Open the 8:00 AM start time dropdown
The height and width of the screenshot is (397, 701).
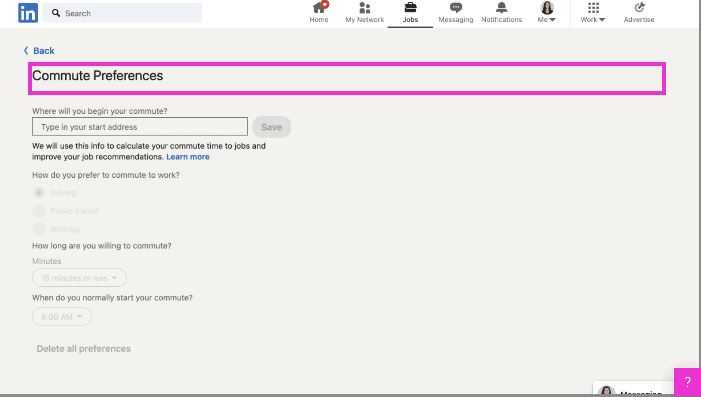(62, 317)
